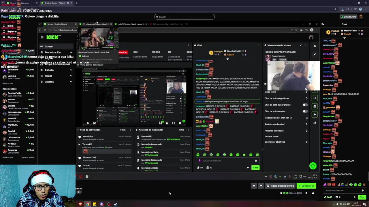Click the Chat send button in dashboard chat
Image resolution: width=369 pixels, height=207 pixels.
click(255, 168)
